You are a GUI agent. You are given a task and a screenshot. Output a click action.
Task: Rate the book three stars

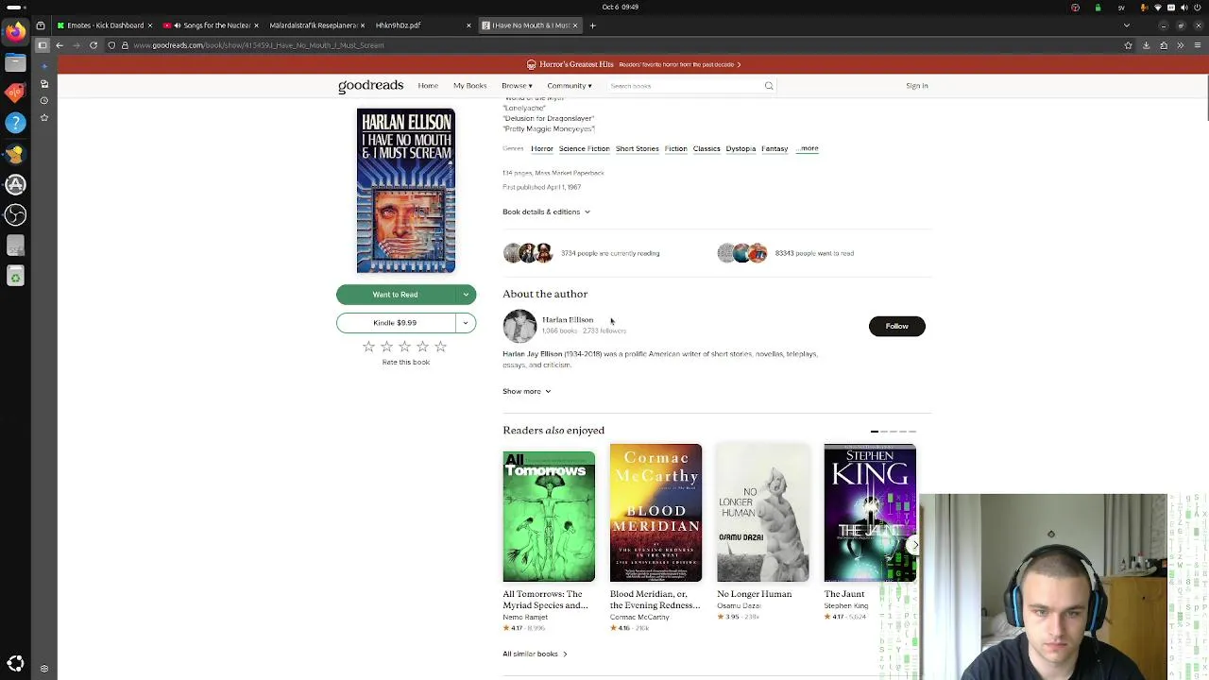(x=404, y=347)
